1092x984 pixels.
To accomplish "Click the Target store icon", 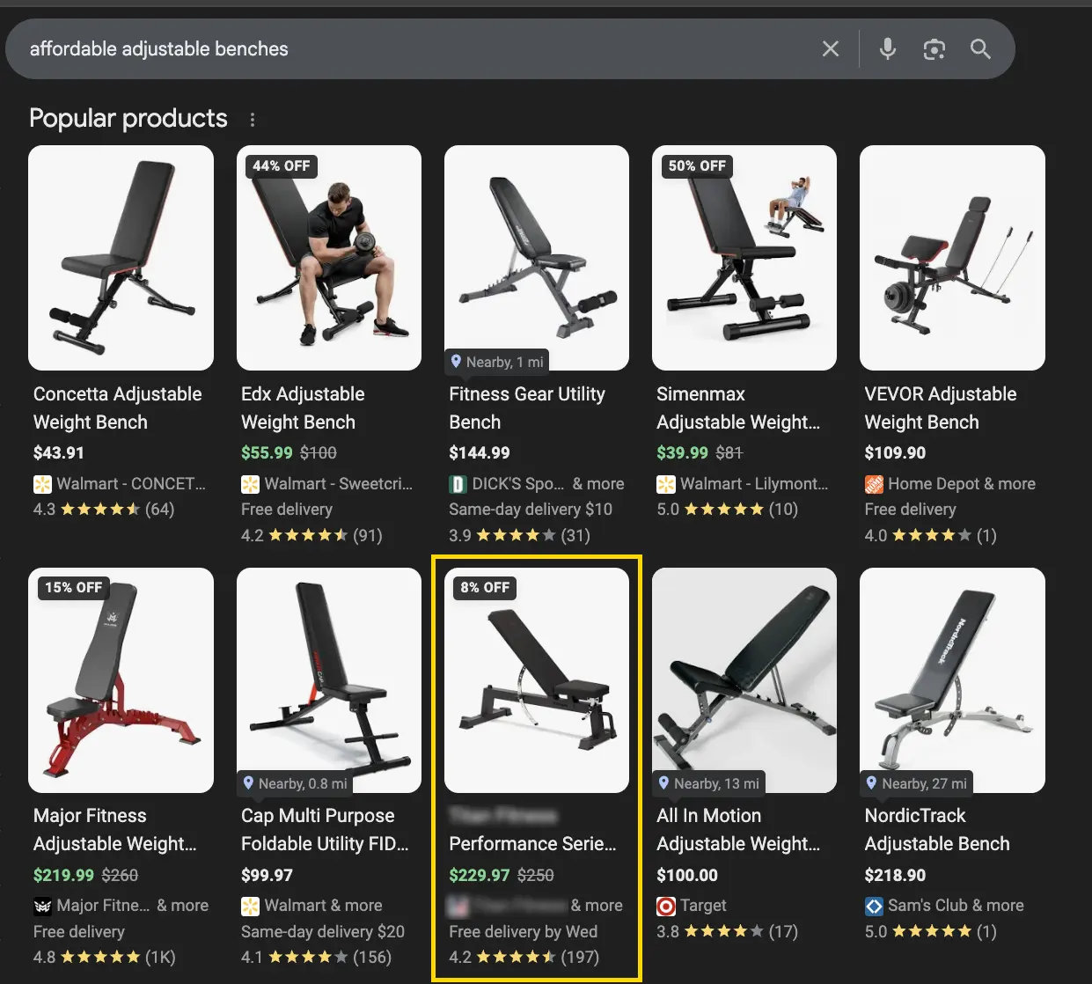I will point(666,907).
